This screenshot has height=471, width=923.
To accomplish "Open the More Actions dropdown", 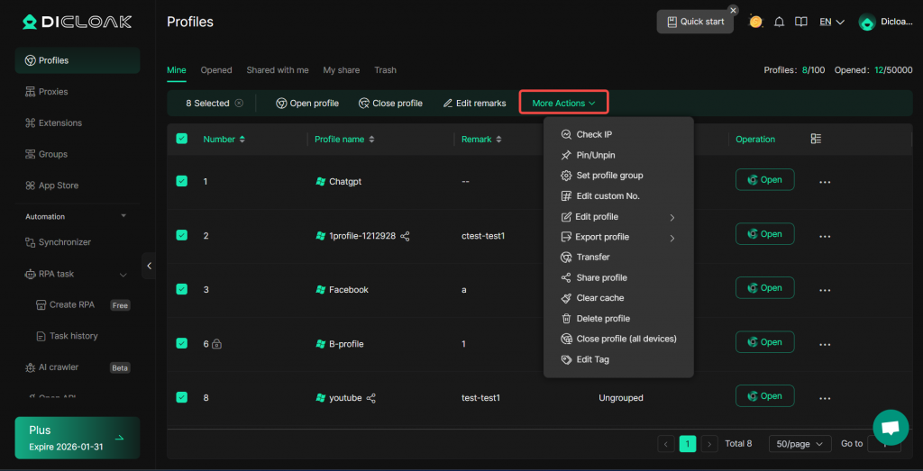I will [x=563, y=103].
